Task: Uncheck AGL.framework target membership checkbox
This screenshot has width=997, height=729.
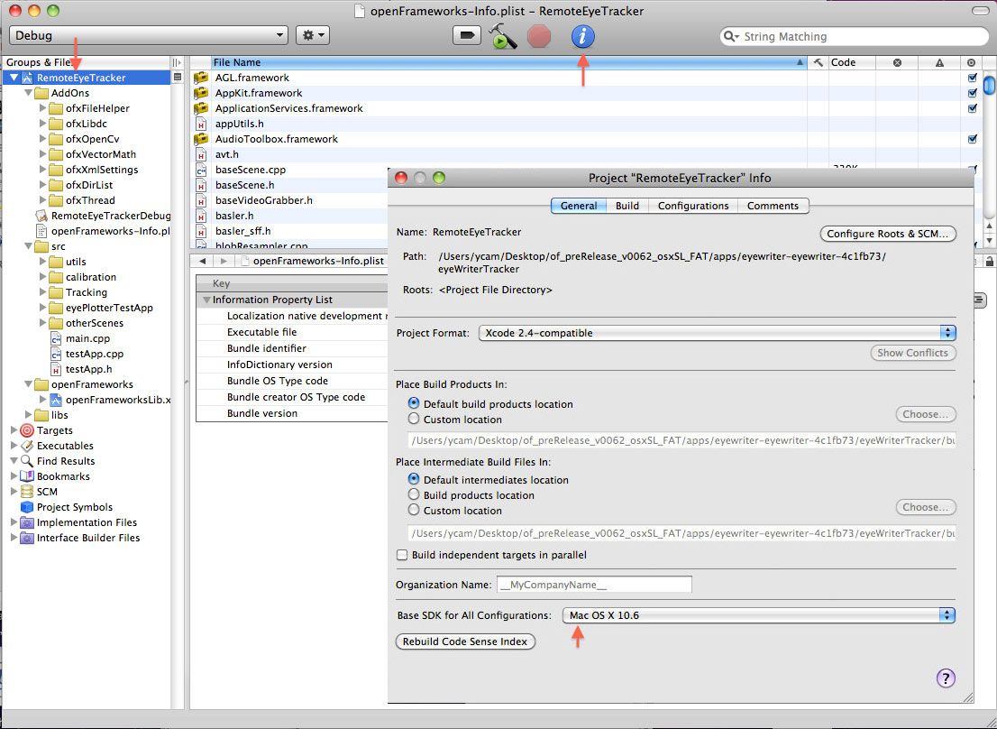Action: click(x=972, y=78)
